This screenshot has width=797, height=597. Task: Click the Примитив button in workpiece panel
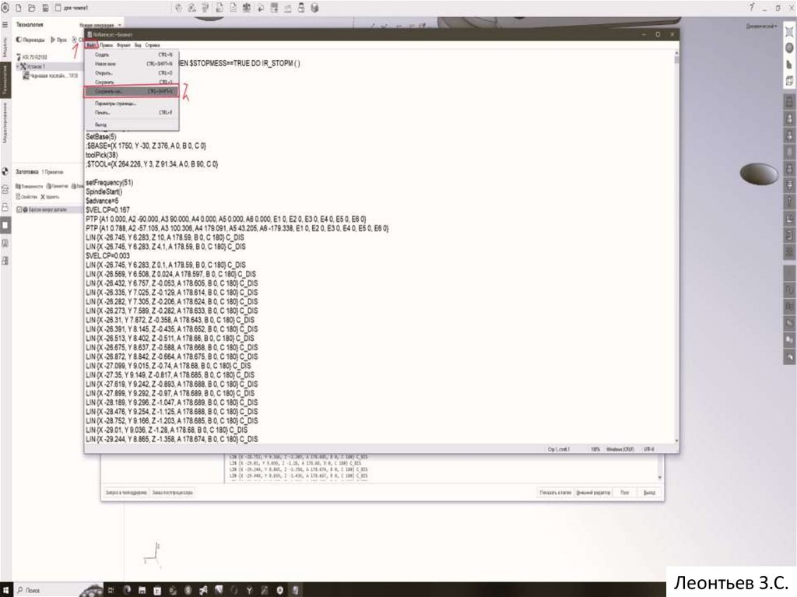[58, 187]
